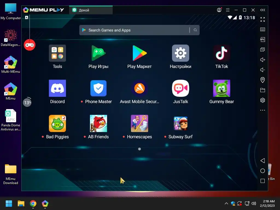The height and width of the screenshot is (210, 280).
Task: Switch to the Домой tab
Action: pos(91,10)
